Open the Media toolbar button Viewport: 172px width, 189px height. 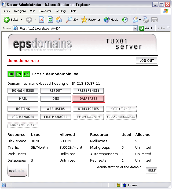(111, 20)
